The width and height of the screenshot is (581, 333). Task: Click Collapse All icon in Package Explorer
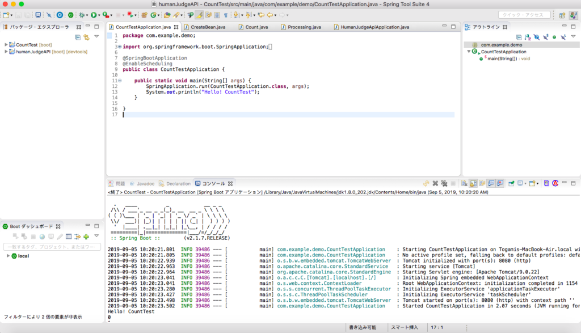click(x=78, y=37)
